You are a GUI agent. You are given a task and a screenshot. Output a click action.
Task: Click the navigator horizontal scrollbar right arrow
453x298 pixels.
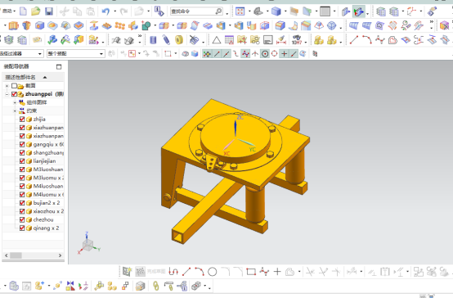point(60,255)
